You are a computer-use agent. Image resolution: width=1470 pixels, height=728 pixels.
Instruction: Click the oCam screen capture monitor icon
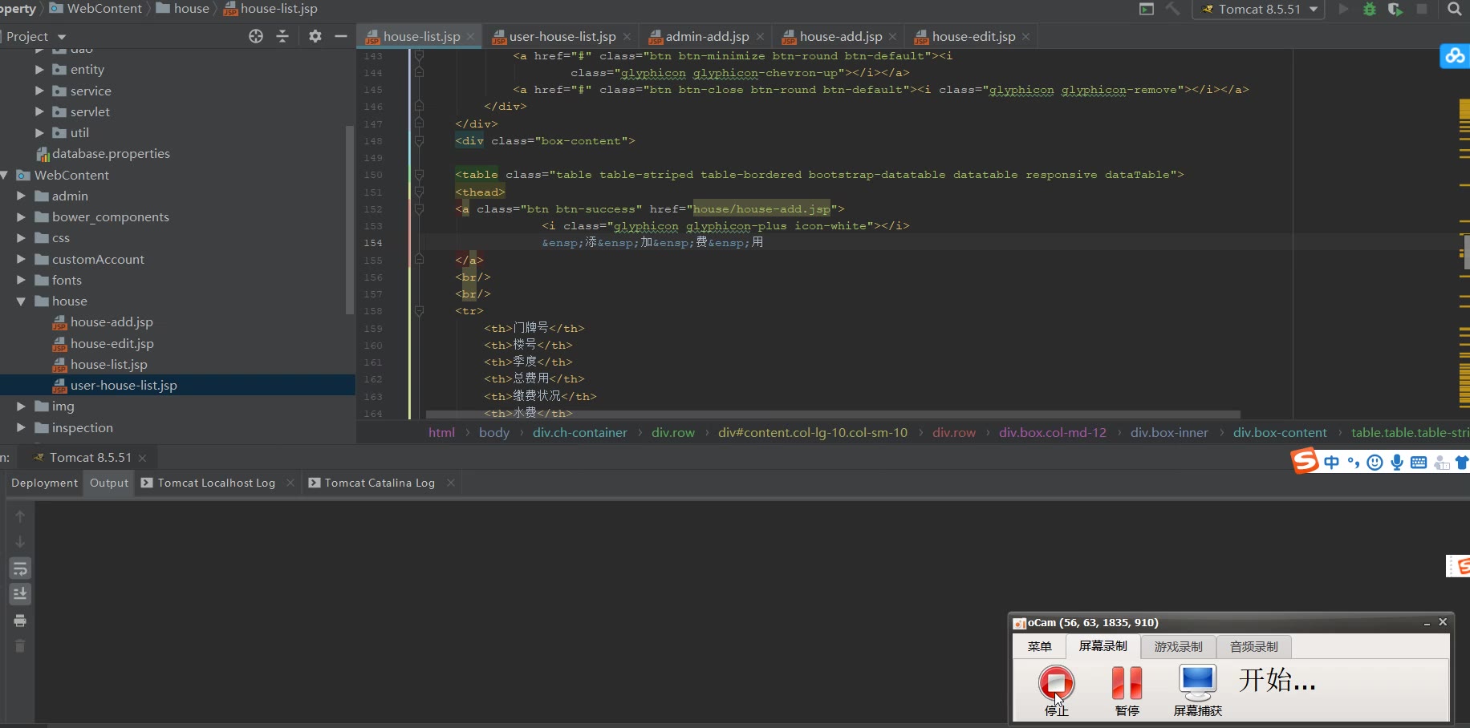pyautogui.click(x=1197, y=682)
